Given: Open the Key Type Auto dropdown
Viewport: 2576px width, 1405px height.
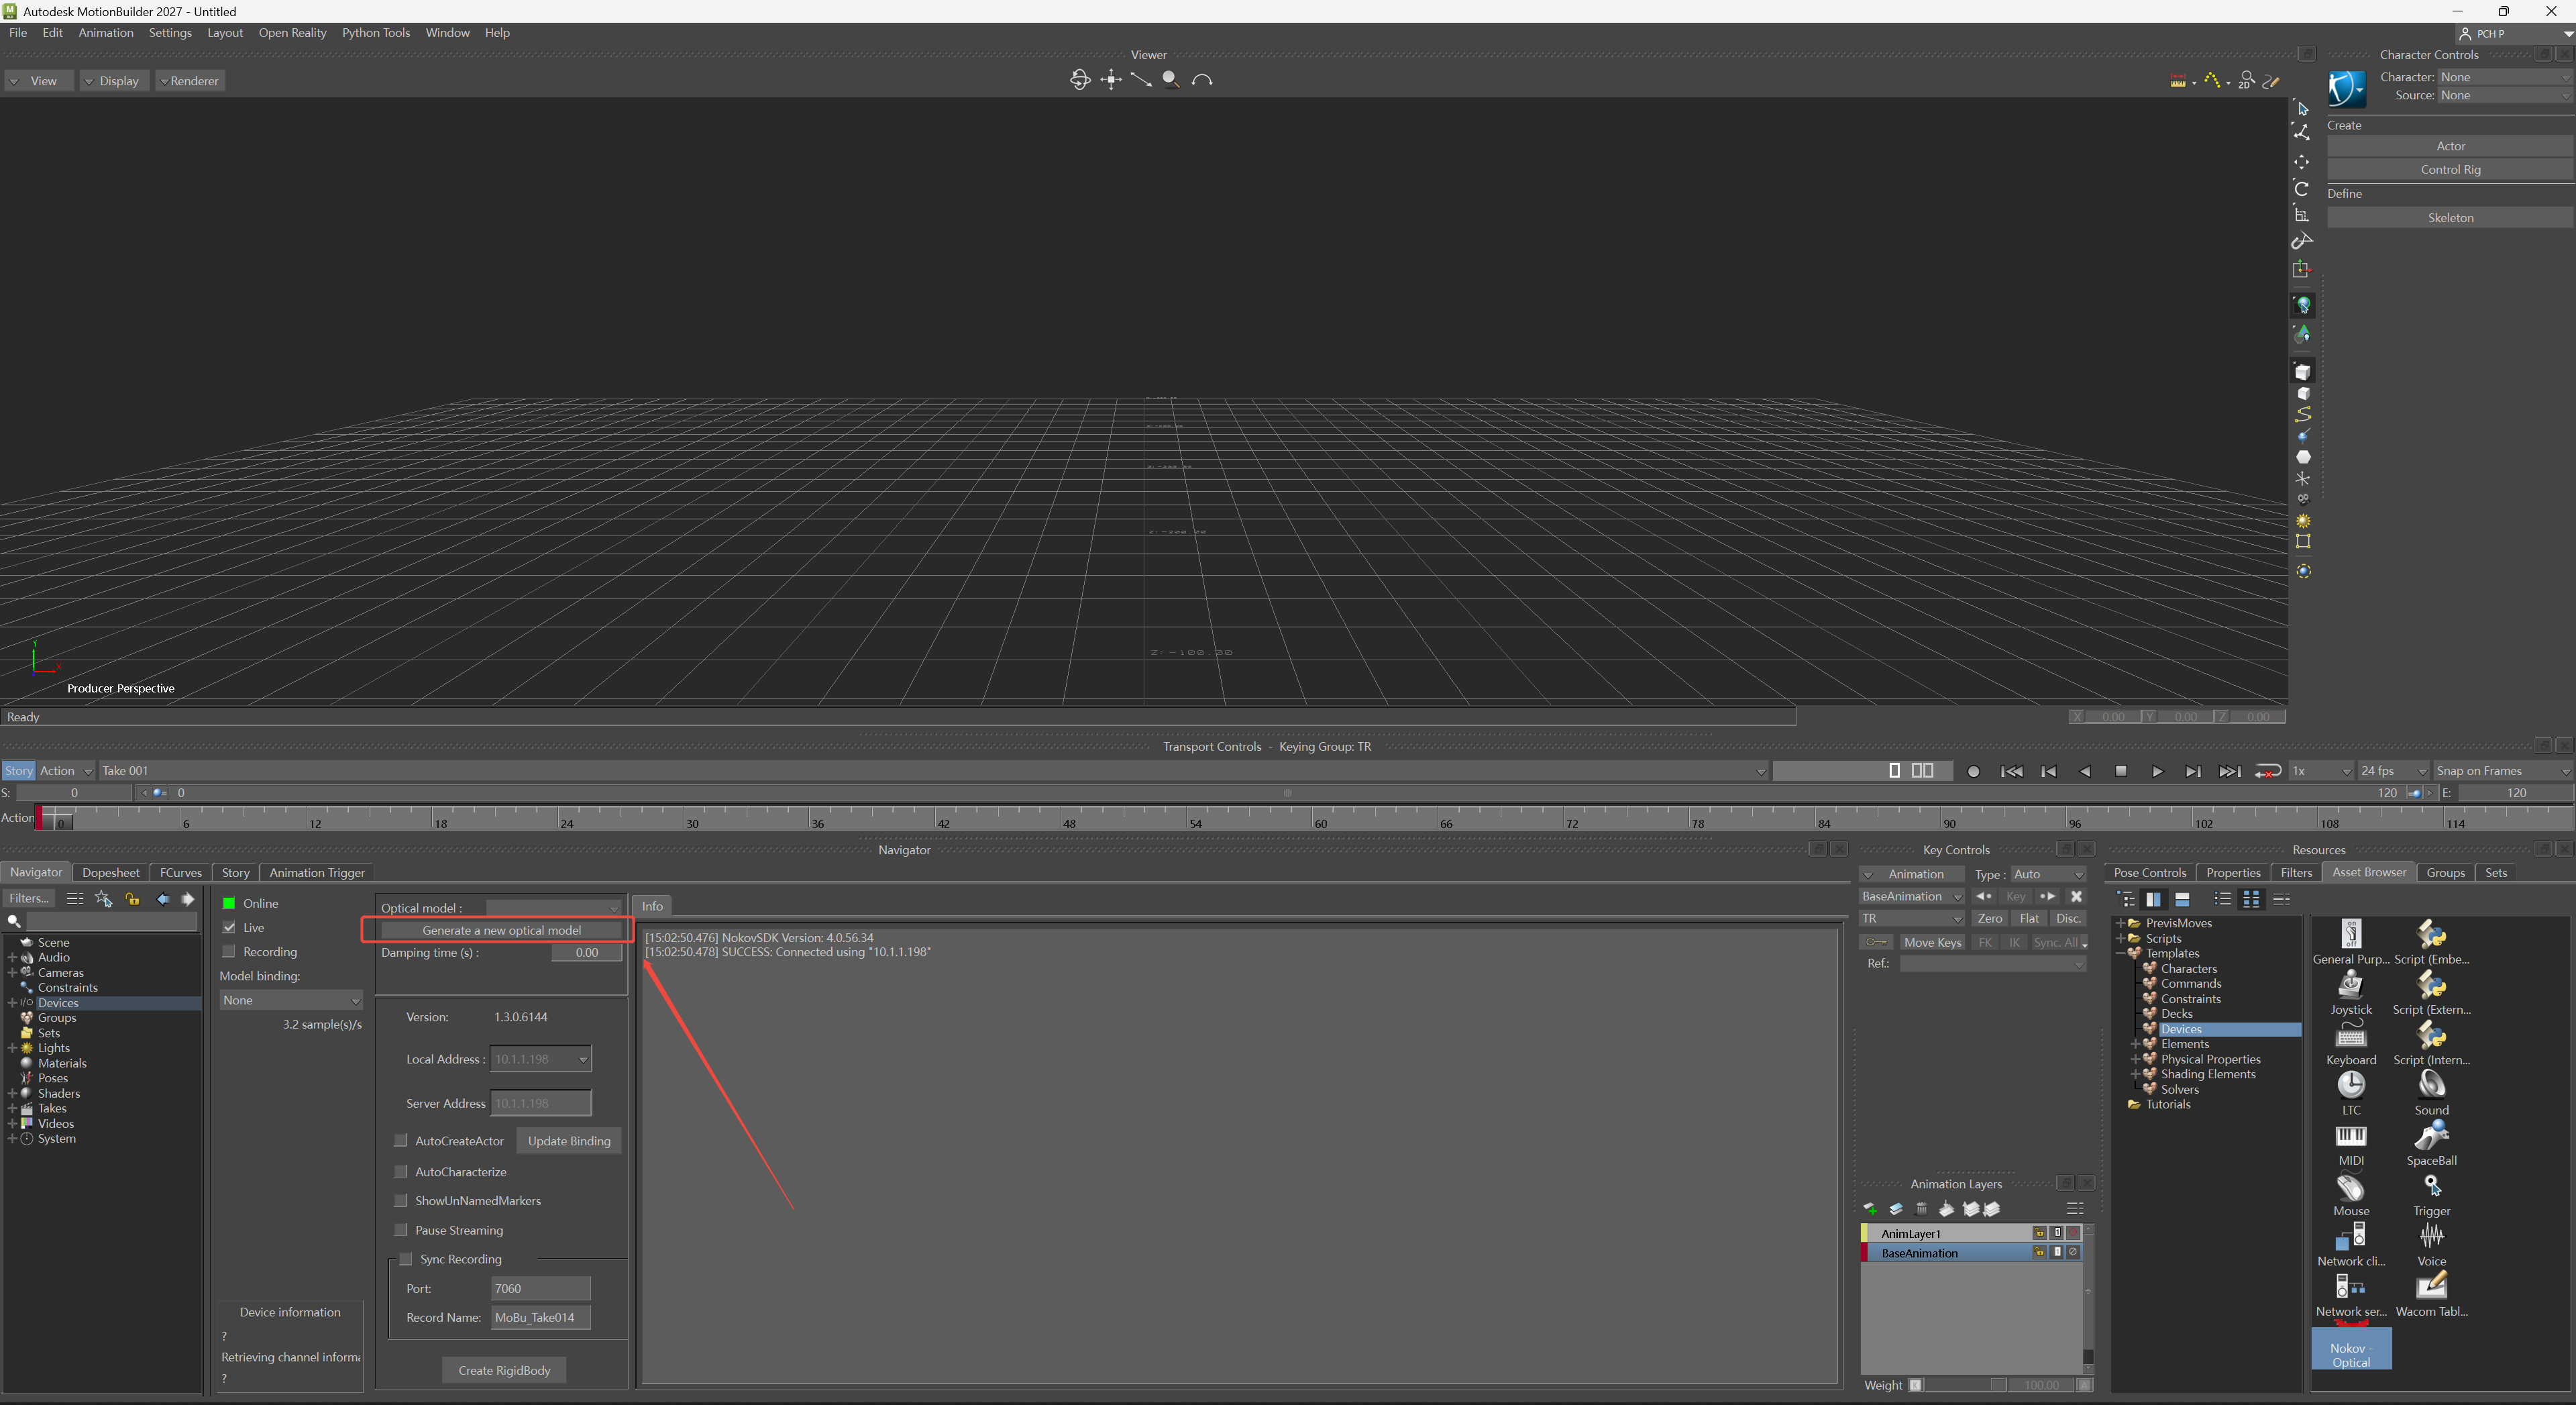Looking at the screenshot, I should click(2048, 874).
